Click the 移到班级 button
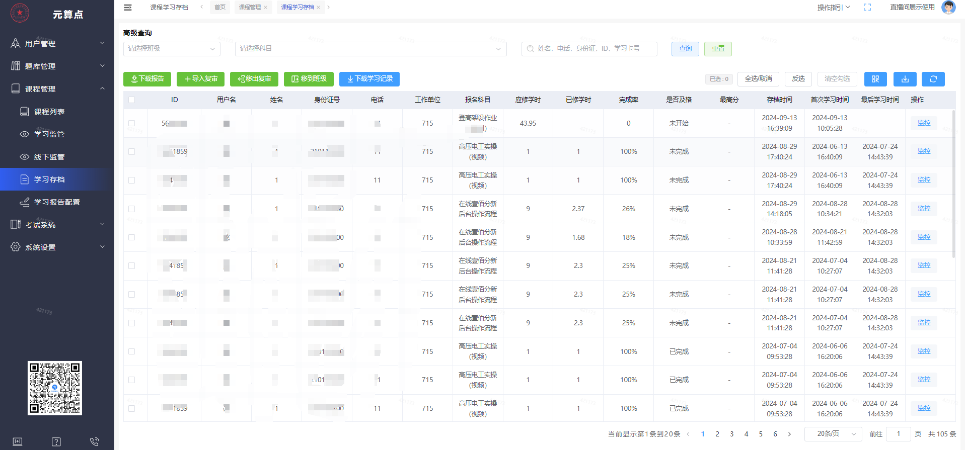 point(309,79)
